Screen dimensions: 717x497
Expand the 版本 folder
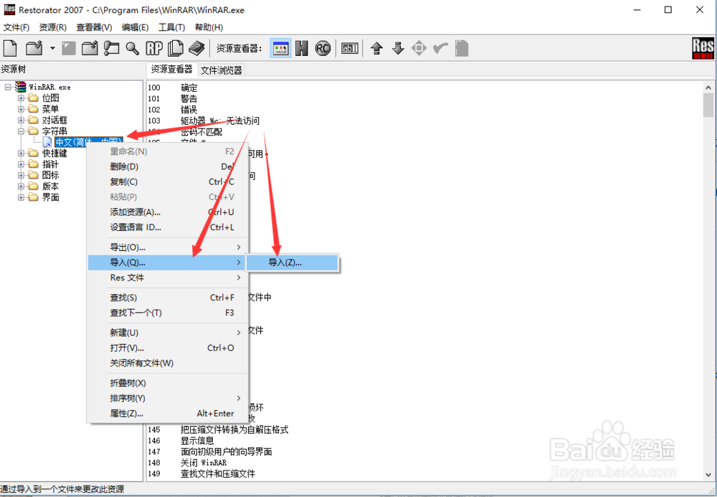tap(21, 186)
